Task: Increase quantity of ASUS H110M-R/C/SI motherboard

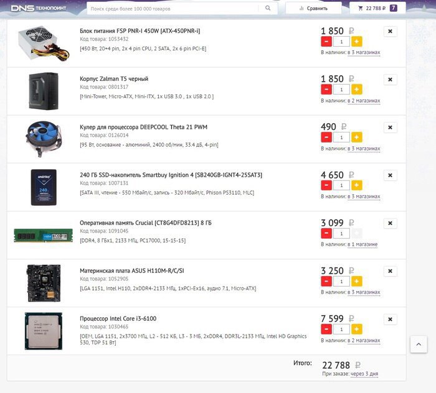Action: [357, 281]
